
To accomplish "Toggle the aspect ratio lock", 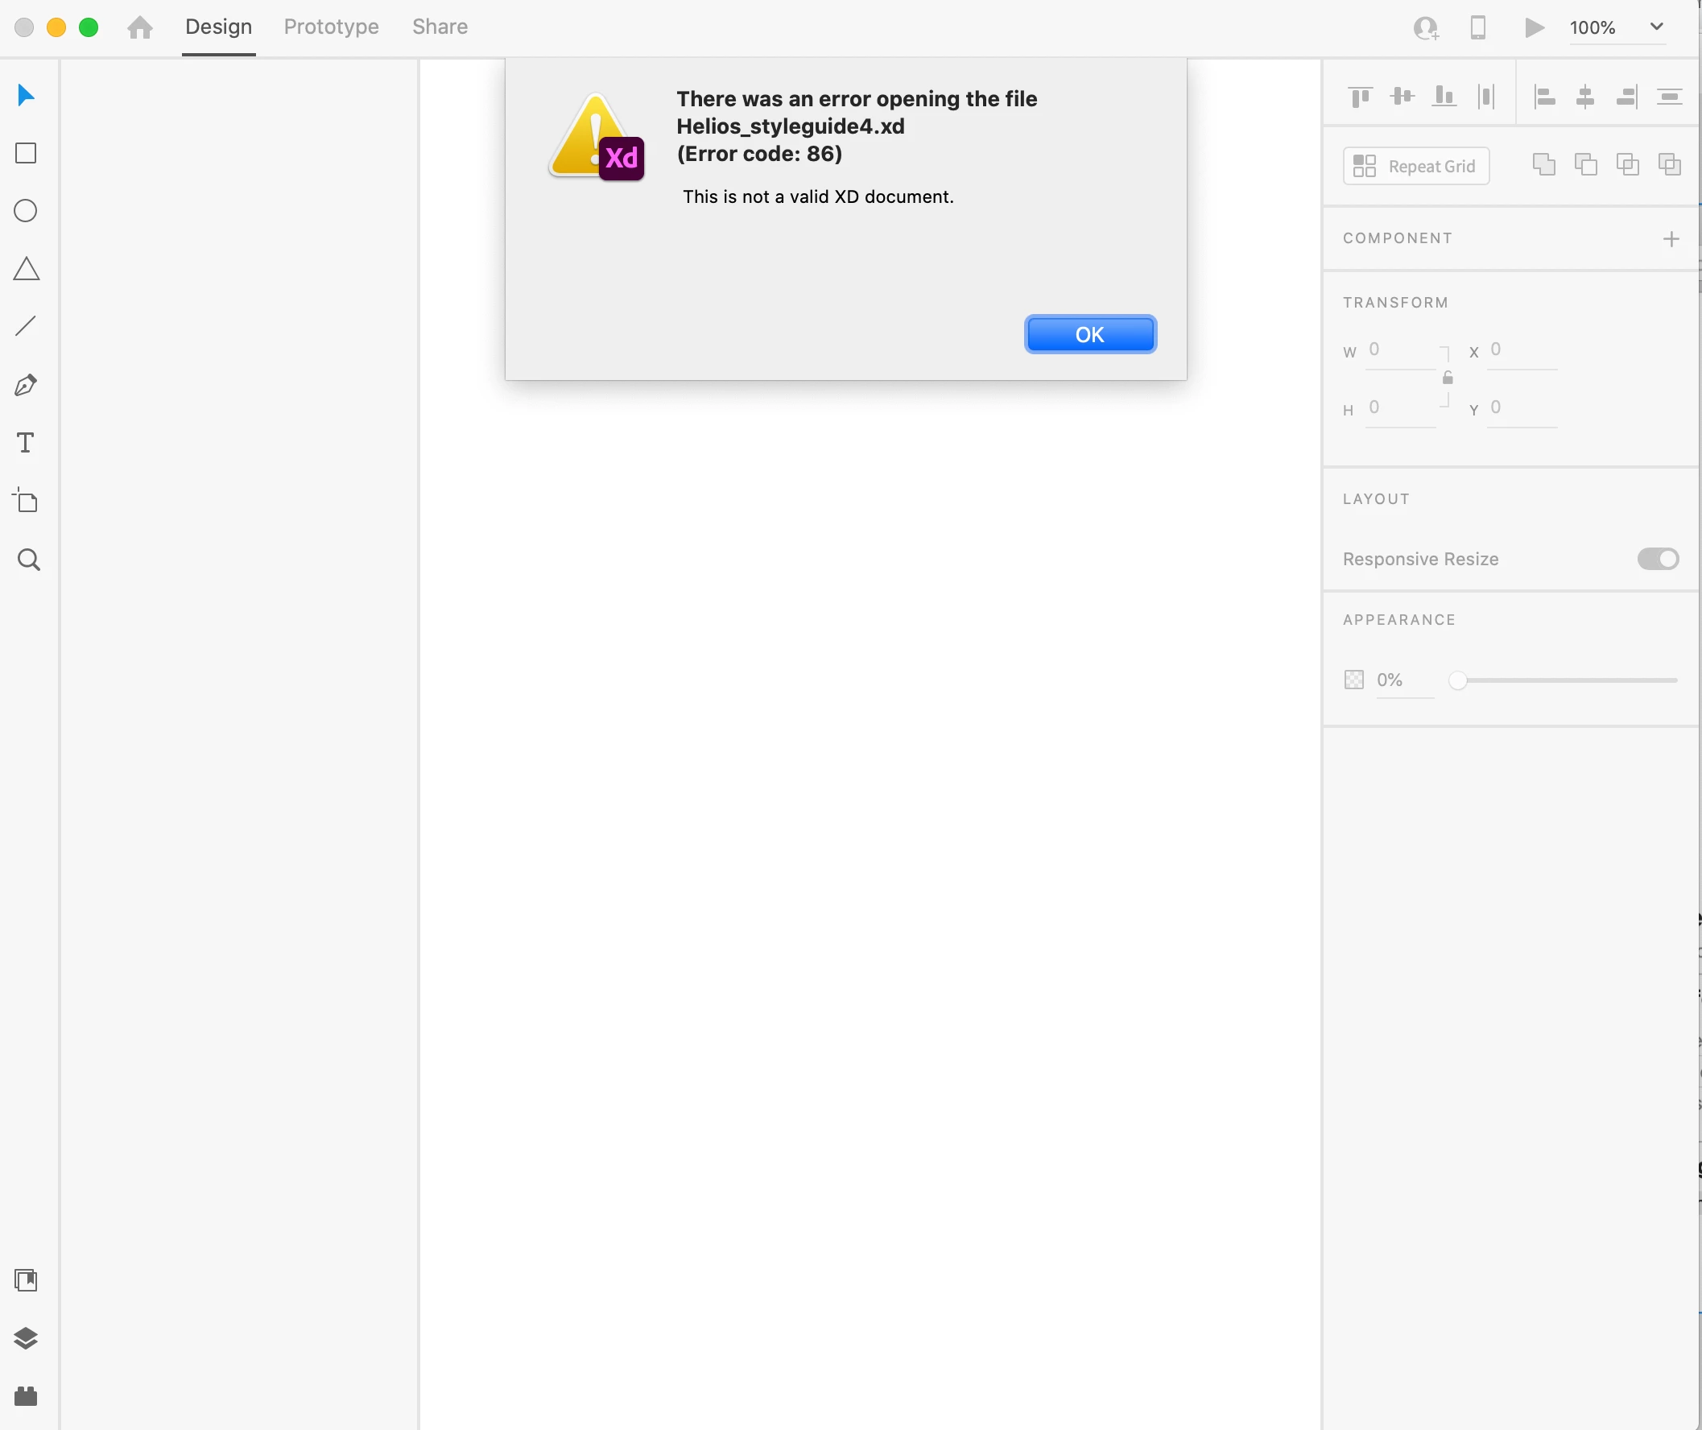I will pyautogui.click(x=1448, y=378).
